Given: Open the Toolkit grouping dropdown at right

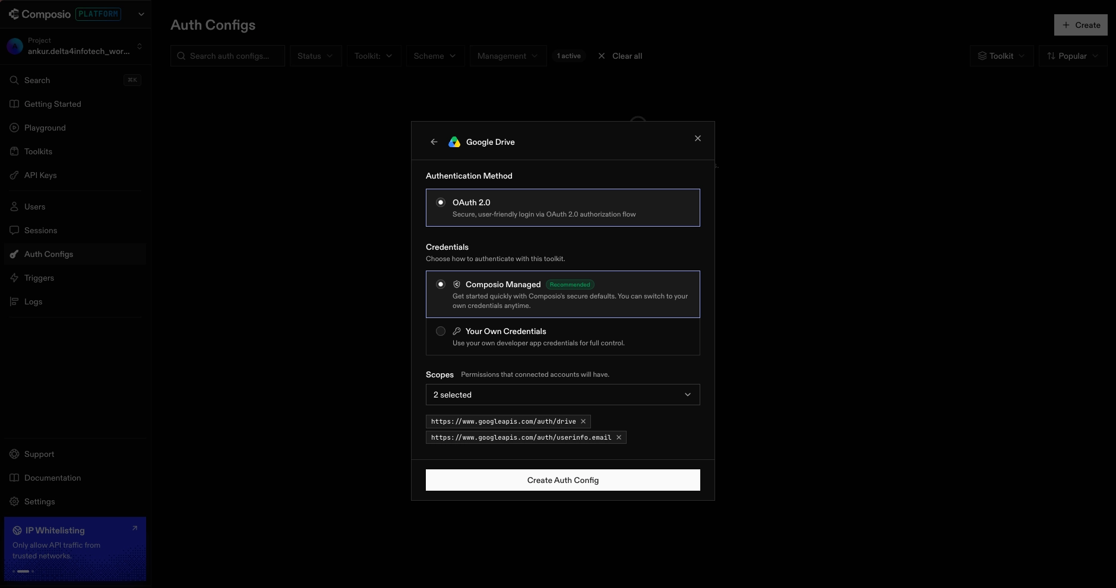Looking at the screenshot, I should 1001,56.
